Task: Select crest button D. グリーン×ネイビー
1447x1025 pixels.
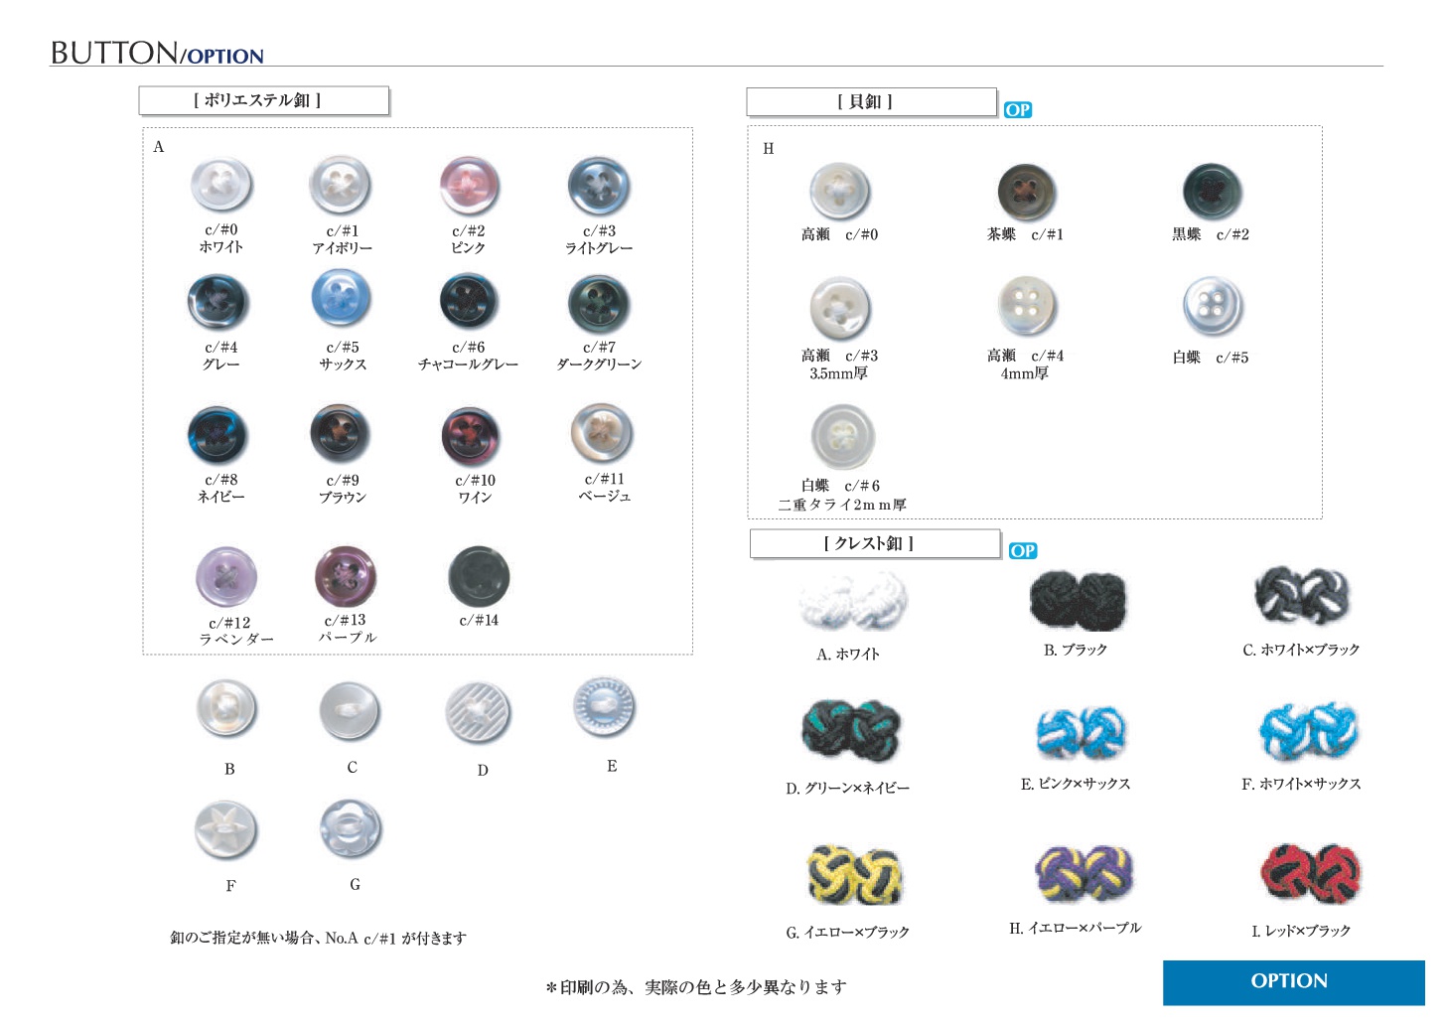Action: [x=850, y=730]
